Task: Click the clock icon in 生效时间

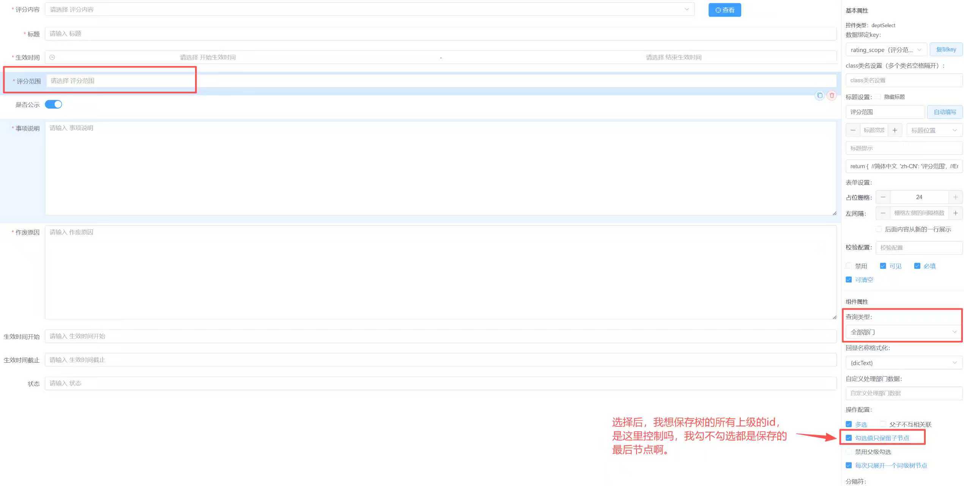Action: click(x=52, y=57)
